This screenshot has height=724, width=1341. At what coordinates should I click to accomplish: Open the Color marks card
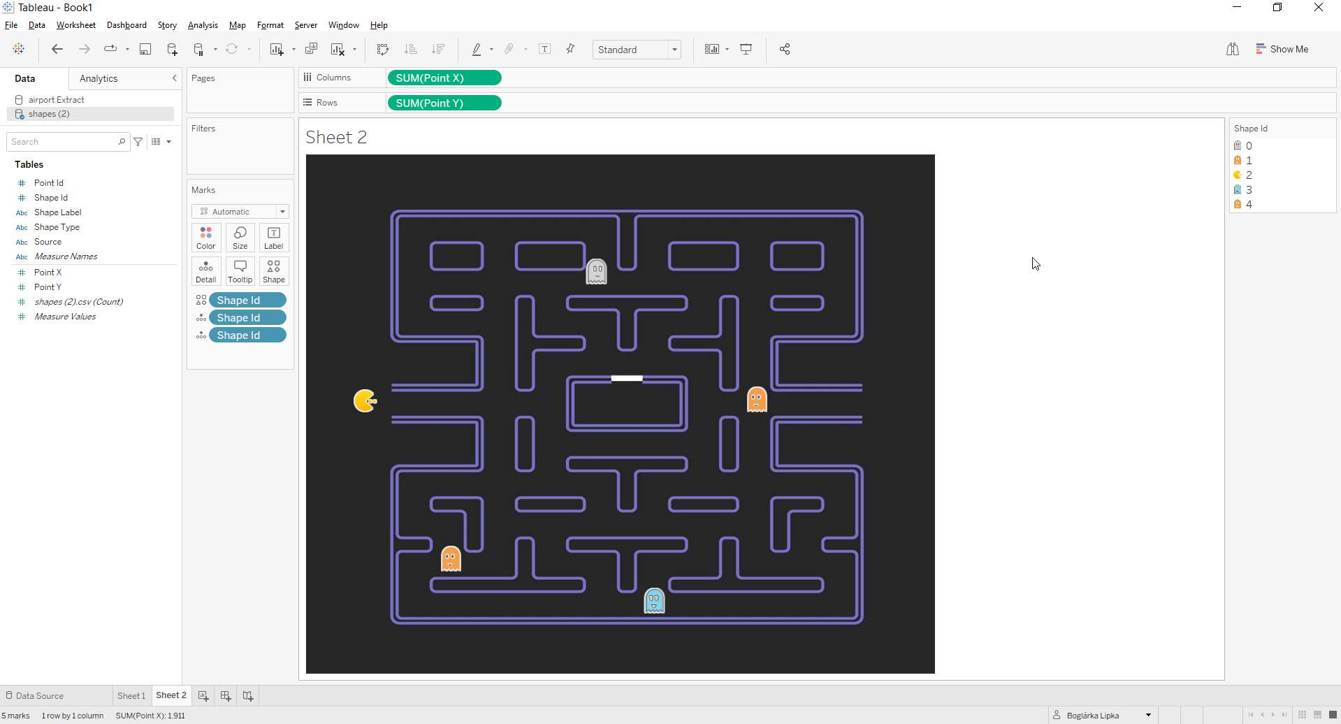(x=205, y=238)
